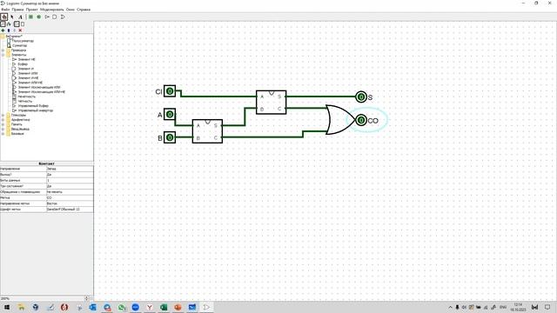Toggle the A input pin
This screenshot has height=313, width=557.
point(170,114)
